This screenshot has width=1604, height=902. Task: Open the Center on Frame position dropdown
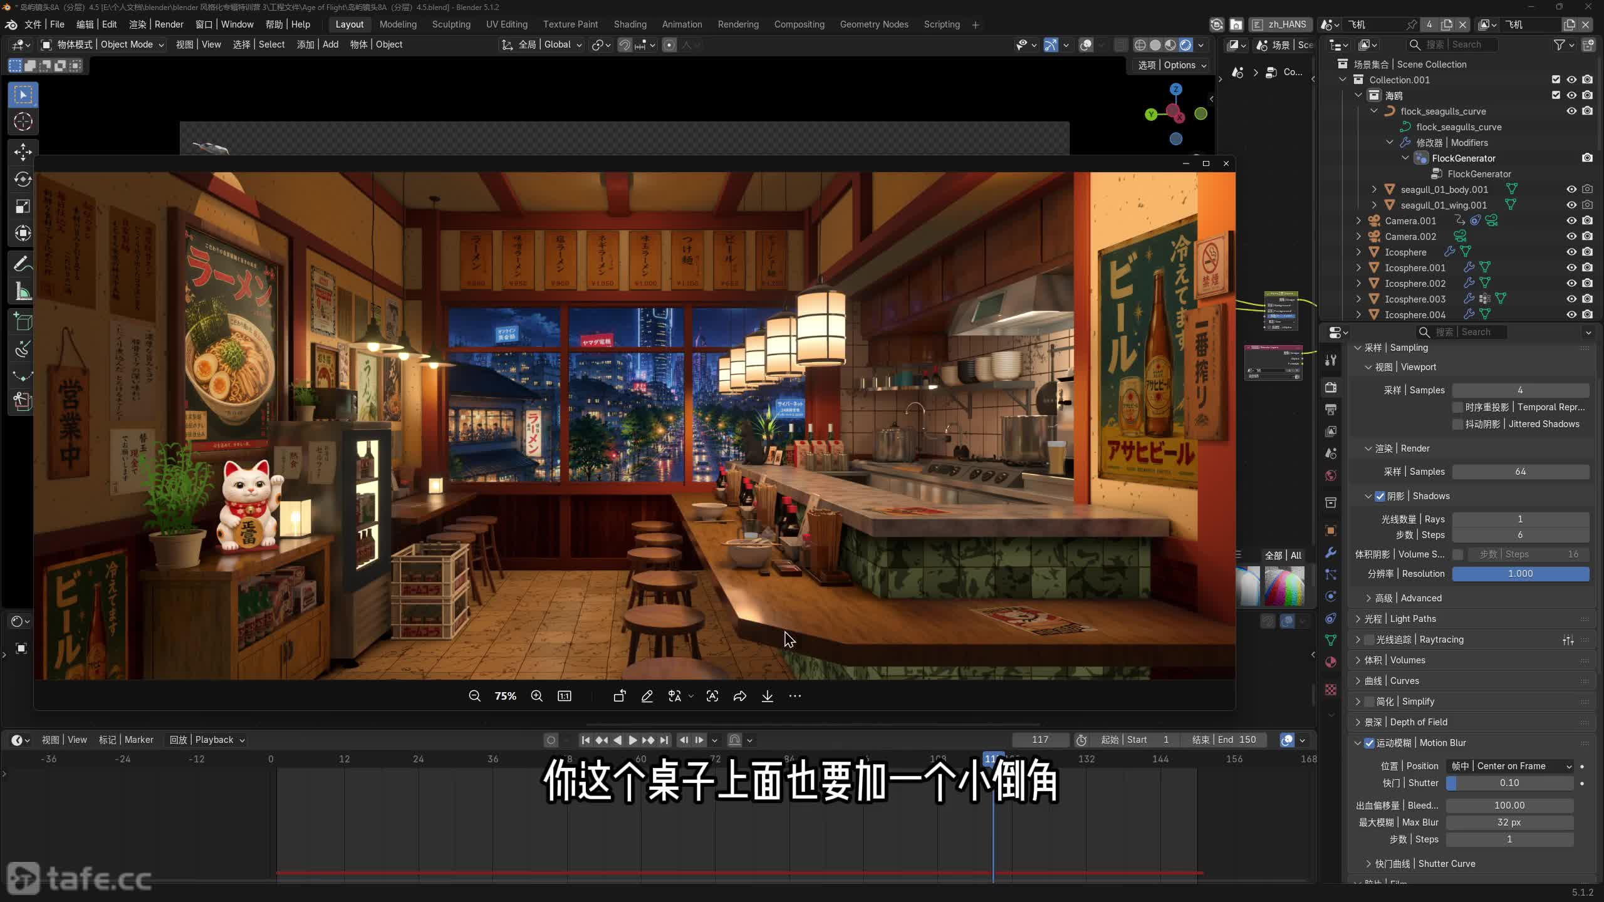pyautogui.click(x=1510, y=766)
